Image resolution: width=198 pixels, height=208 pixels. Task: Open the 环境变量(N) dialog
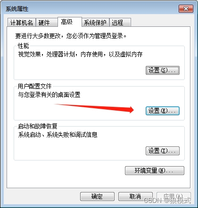(155, 170)
